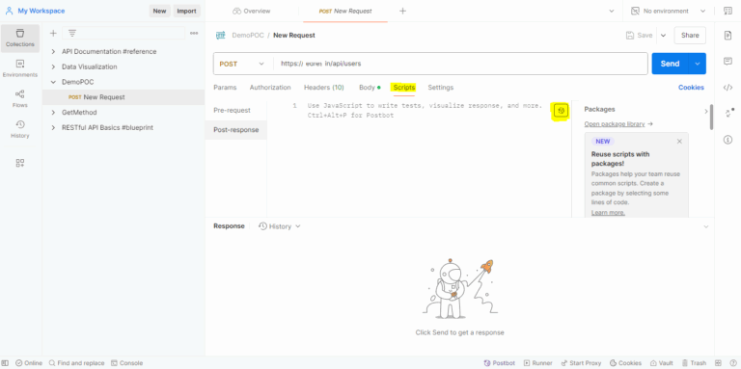Open Console from the status bar

coord(126,363)
